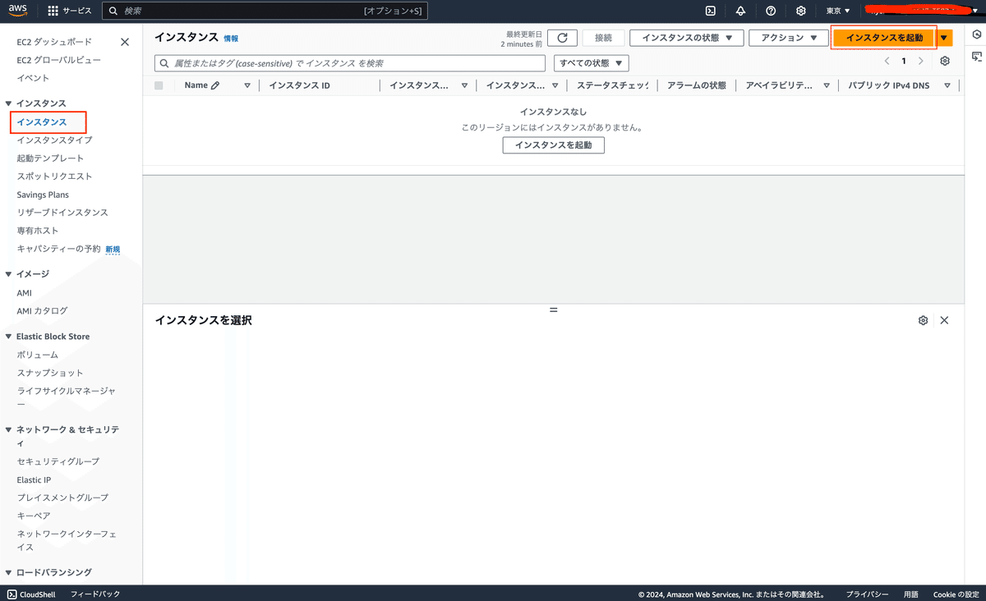
Task: Collapse the ロードバランシング section
Action: (8, 572)
